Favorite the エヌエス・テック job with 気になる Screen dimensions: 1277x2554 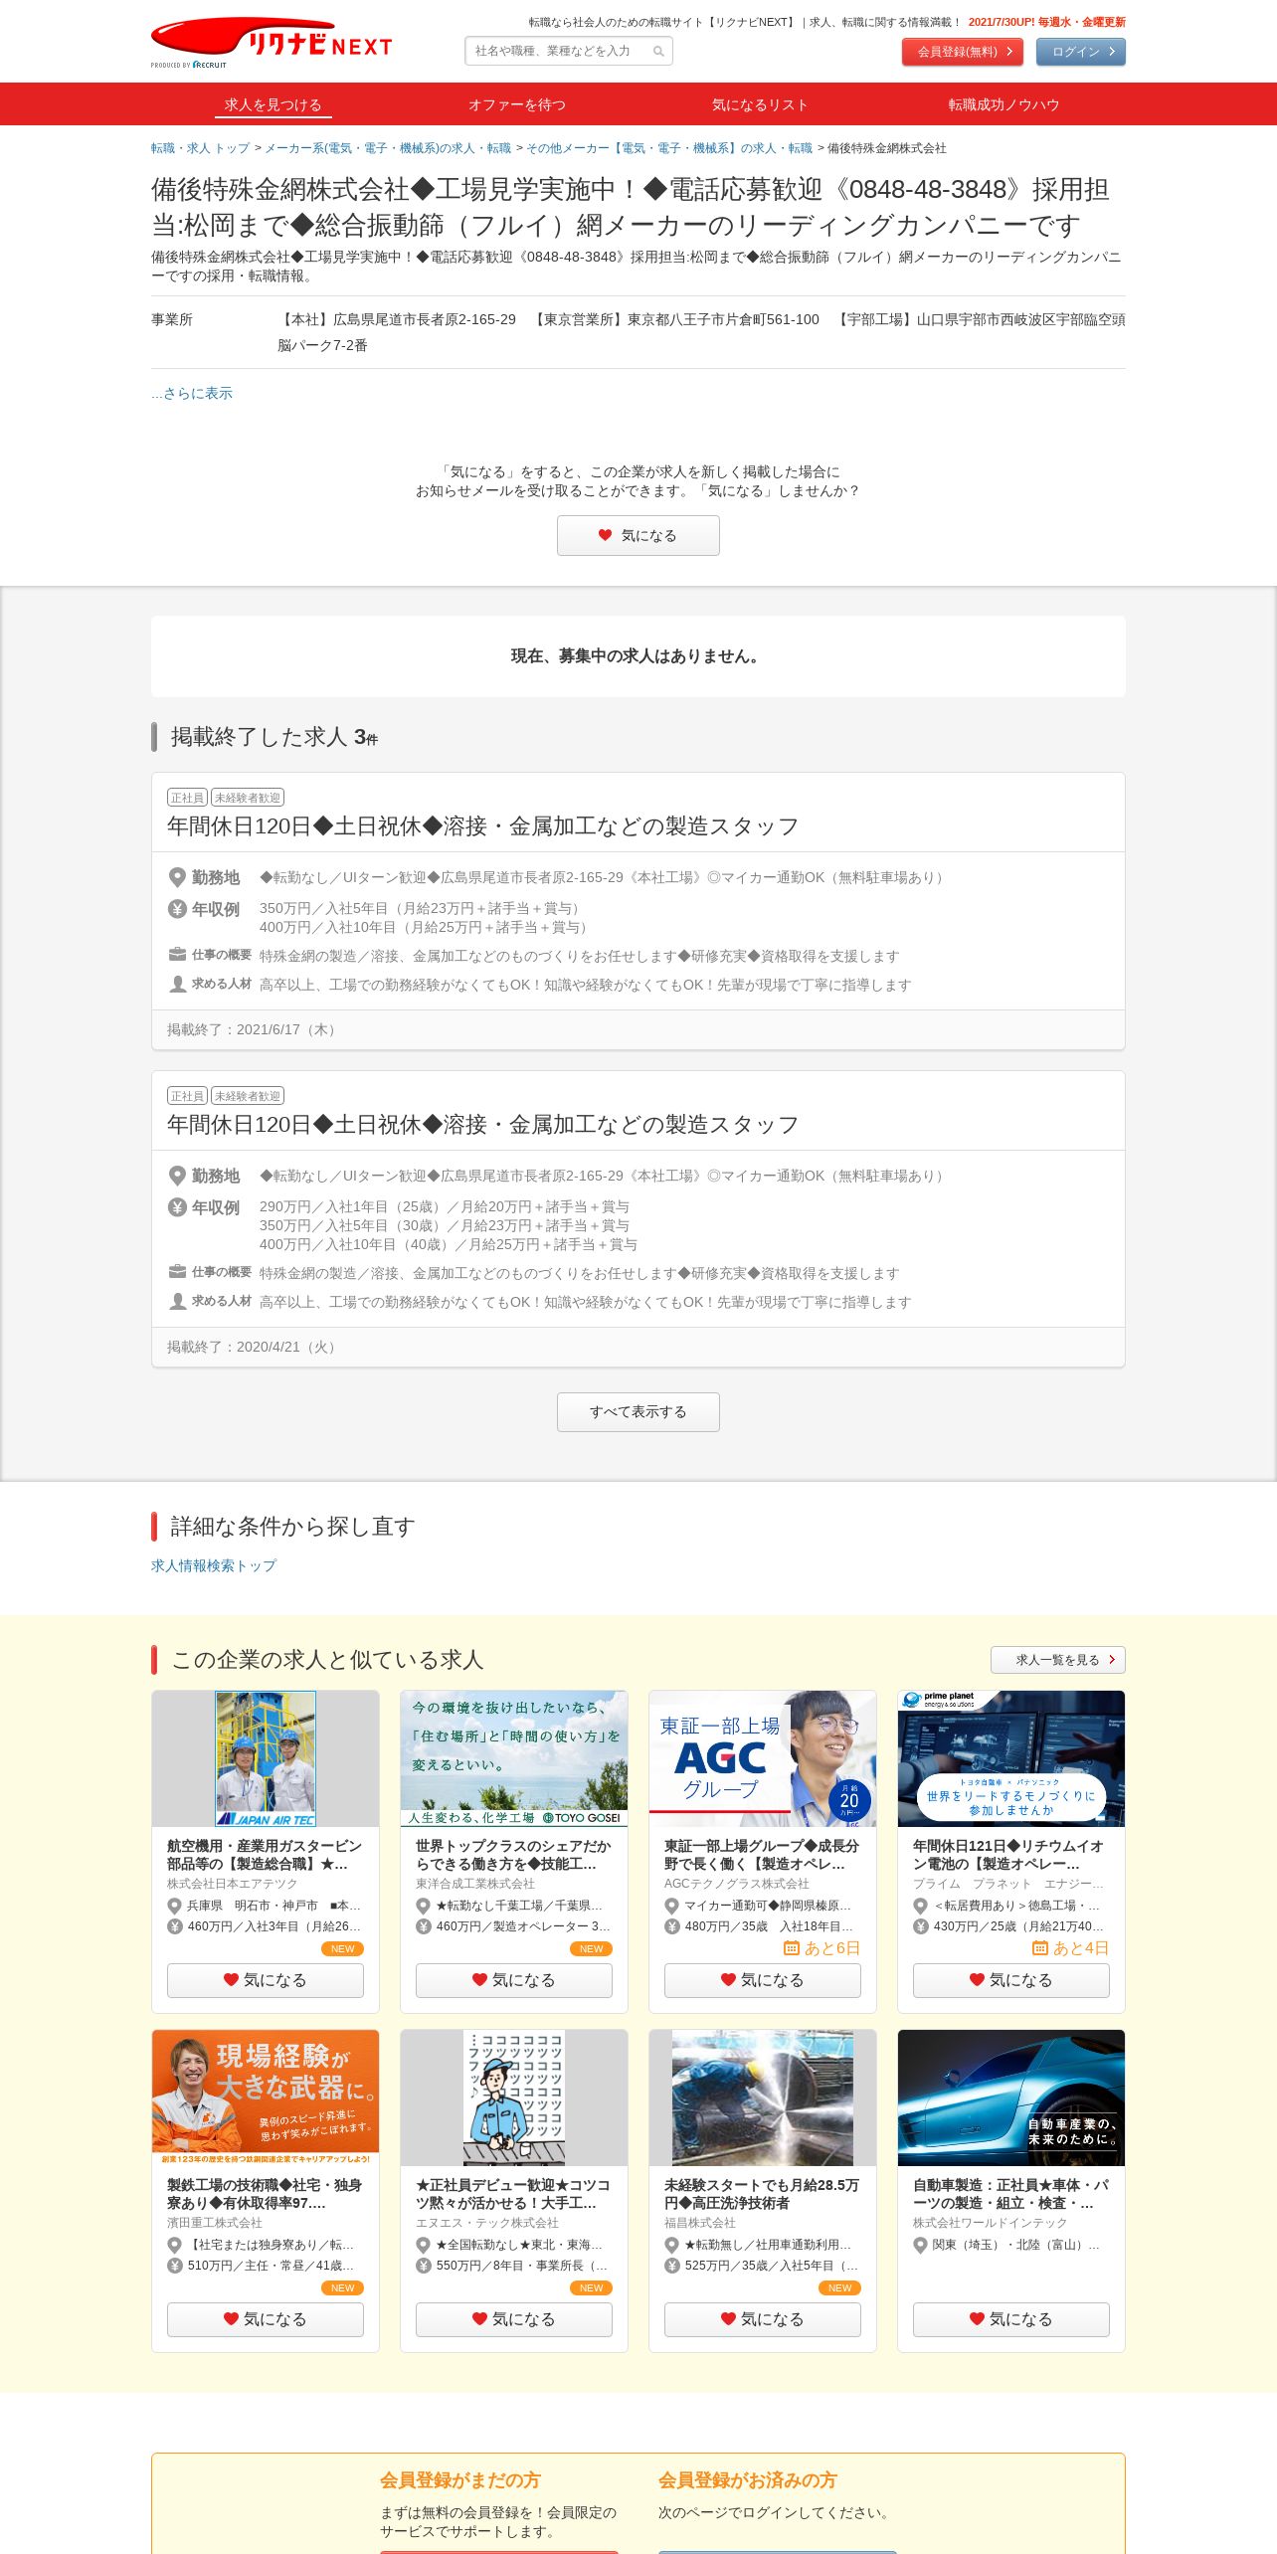514,2319
